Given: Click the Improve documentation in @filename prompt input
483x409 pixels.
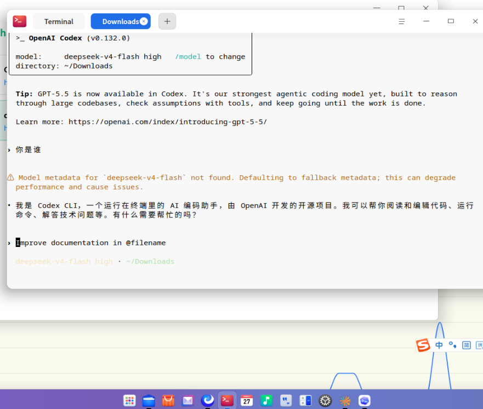Looking at the screenshot, I should 91,243.
